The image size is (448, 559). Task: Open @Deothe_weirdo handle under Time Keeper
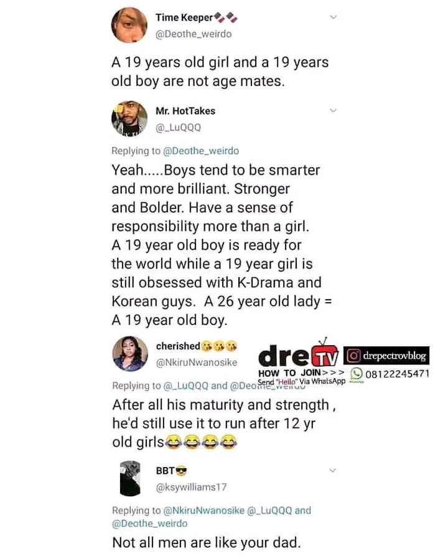(194, 34)
